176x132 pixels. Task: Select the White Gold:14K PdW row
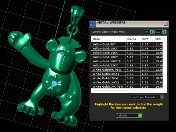127,87
